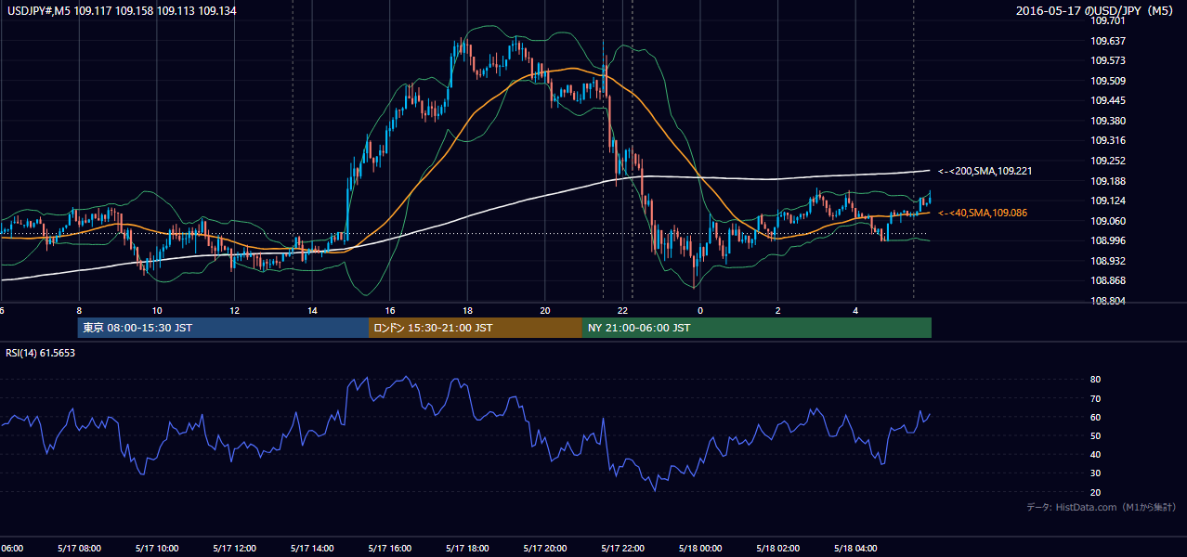Click the 109.573 price axis label

point(1108,60)
